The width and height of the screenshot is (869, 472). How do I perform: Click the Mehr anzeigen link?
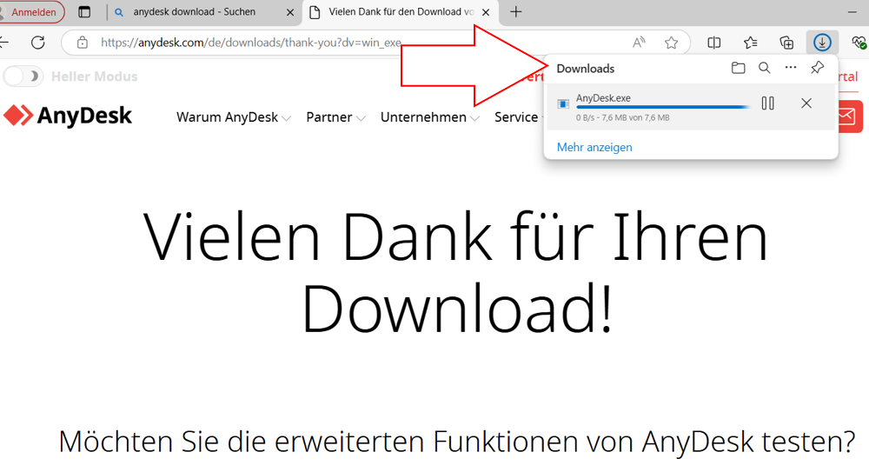tap(594, 147)
